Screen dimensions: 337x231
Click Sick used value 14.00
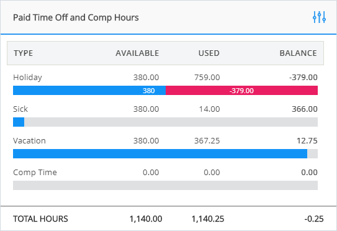[x=209, y=109]
